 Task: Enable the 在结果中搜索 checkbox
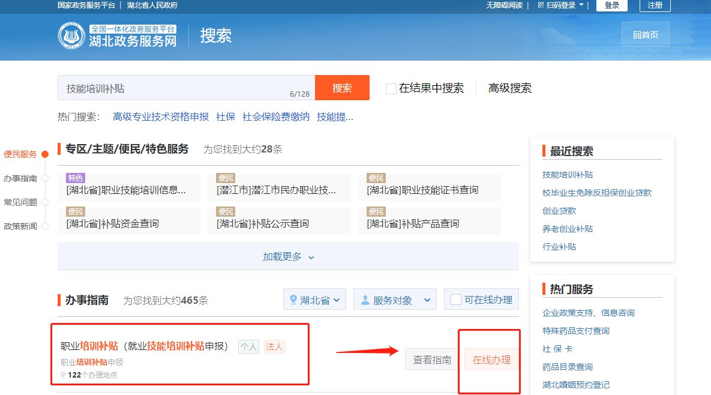pos(391,88)
